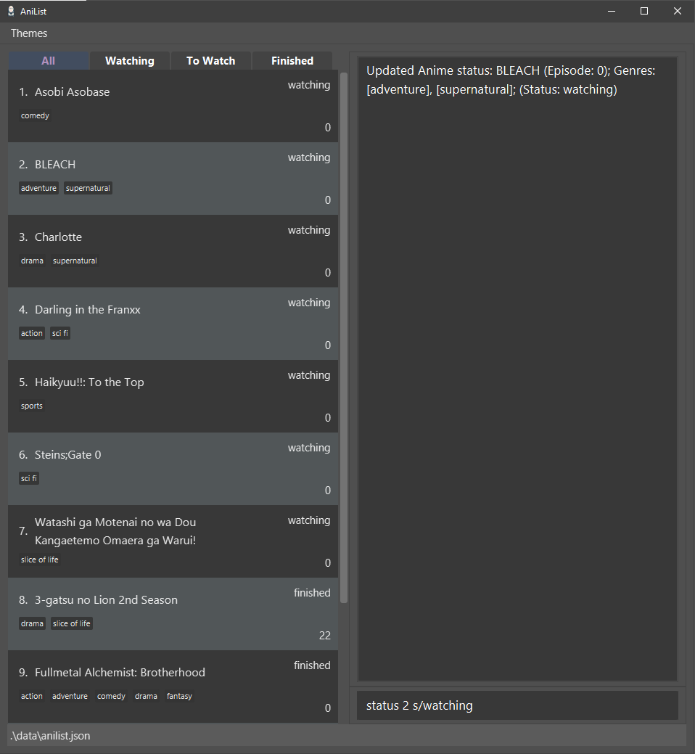This screenshot has height=754, width=695.
Task: Click the sci fi tag on Darling in the Franxx
Action: (x=60, y=333)
